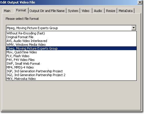This screenshot has width=144, height=114.
Task: Close the Edit Output Video File dialog
Action: [x=140, y=2]
